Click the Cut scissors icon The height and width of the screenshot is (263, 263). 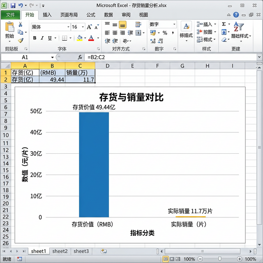tap(20, 25)
